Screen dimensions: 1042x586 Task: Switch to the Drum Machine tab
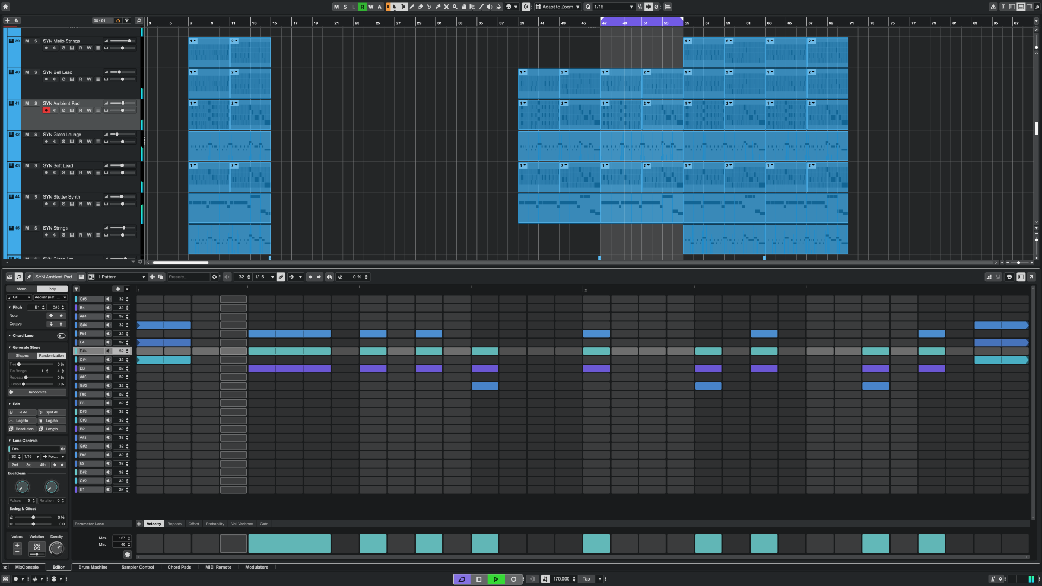click(x=93, y=567)
